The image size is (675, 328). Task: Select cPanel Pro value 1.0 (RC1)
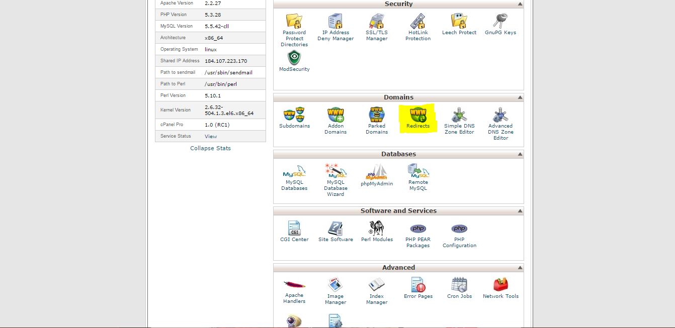(x=217, y=125)
